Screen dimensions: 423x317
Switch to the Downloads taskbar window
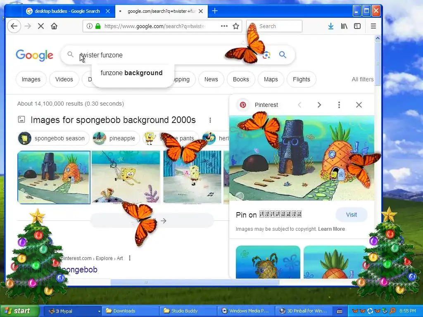[x=130, y=311]
